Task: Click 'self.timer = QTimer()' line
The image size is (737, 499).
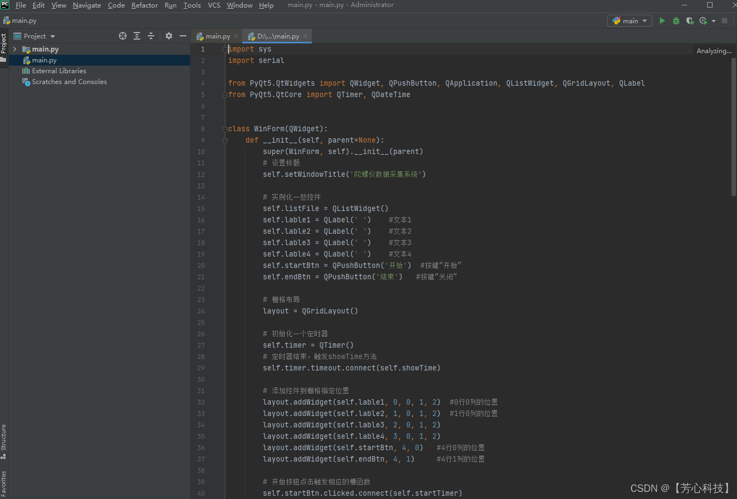Action: click(x=308, y=346)
